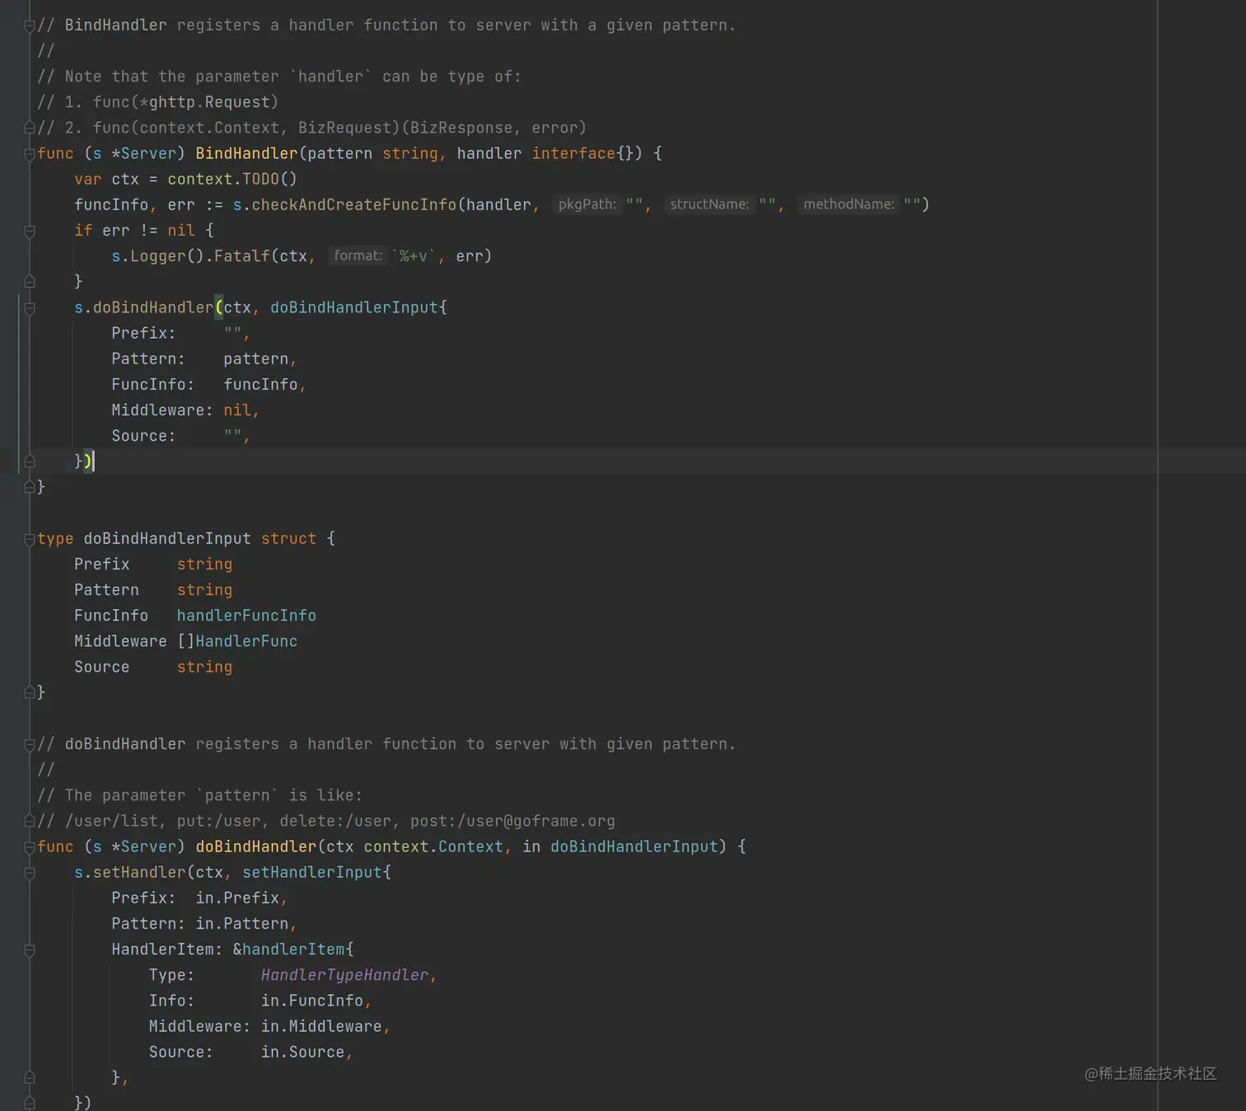Click the nil value of Middleware field
Viewport: 1246px width, 1111px height.
(237, 410)
